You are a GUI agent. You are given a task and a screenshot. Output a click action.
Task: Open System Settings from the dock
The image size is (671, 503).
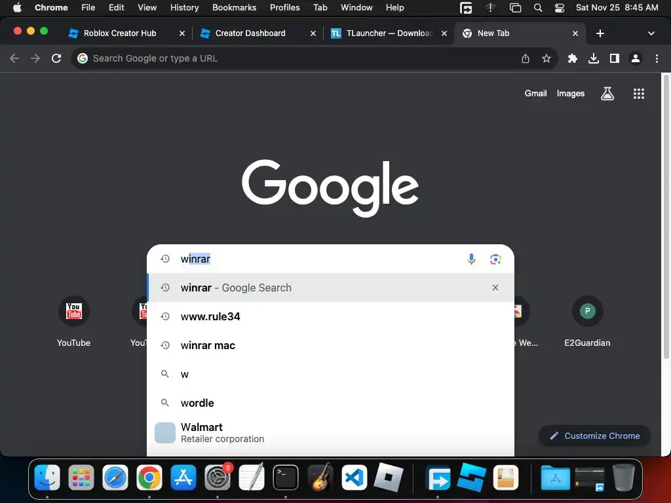pos(218,477)
